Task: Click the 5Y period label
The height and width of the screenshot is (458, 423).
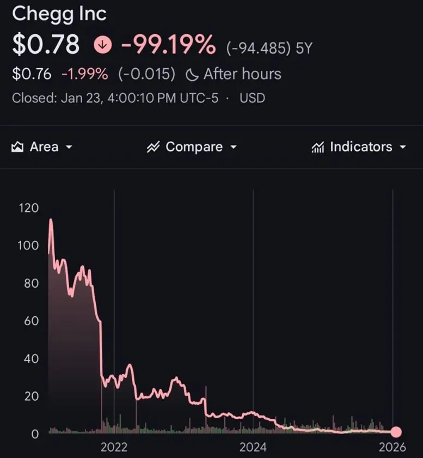Action: [x=304, y=48]
